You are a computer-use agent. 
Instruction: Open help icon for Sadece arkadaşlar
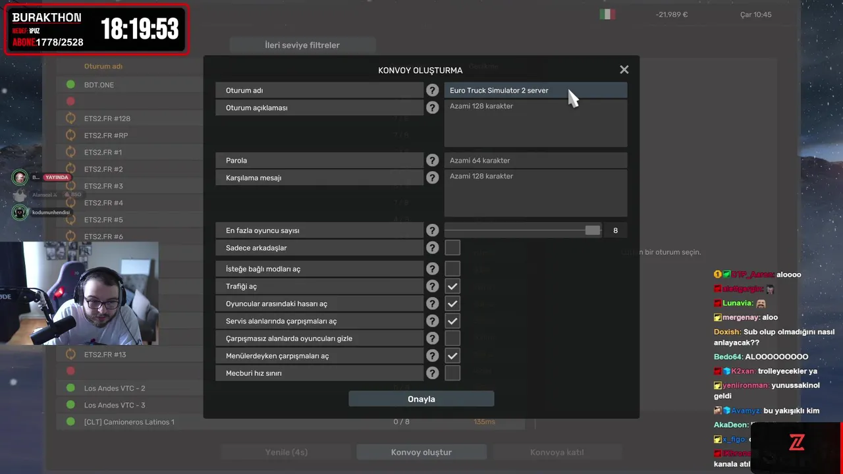432,248
